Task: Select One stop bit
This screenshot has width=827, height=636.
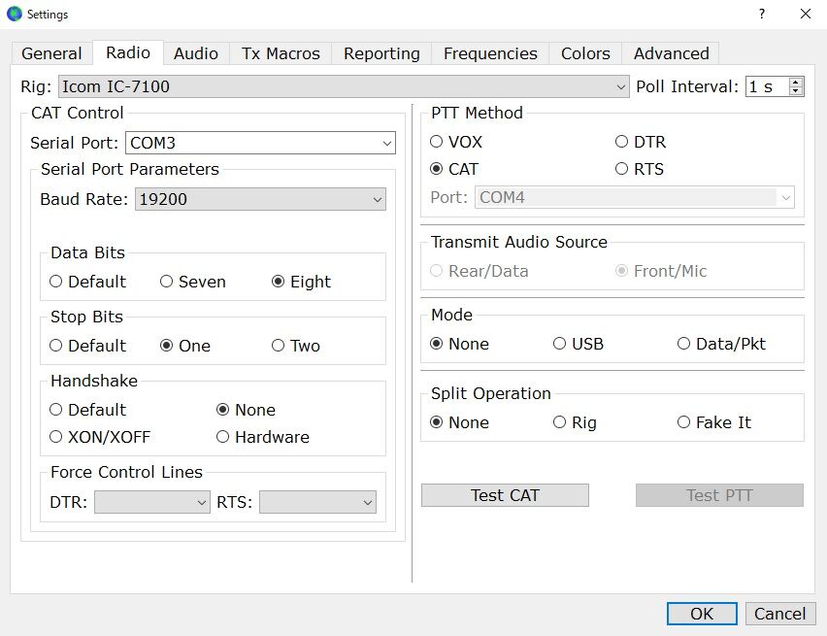Action: tap(185, 345)
